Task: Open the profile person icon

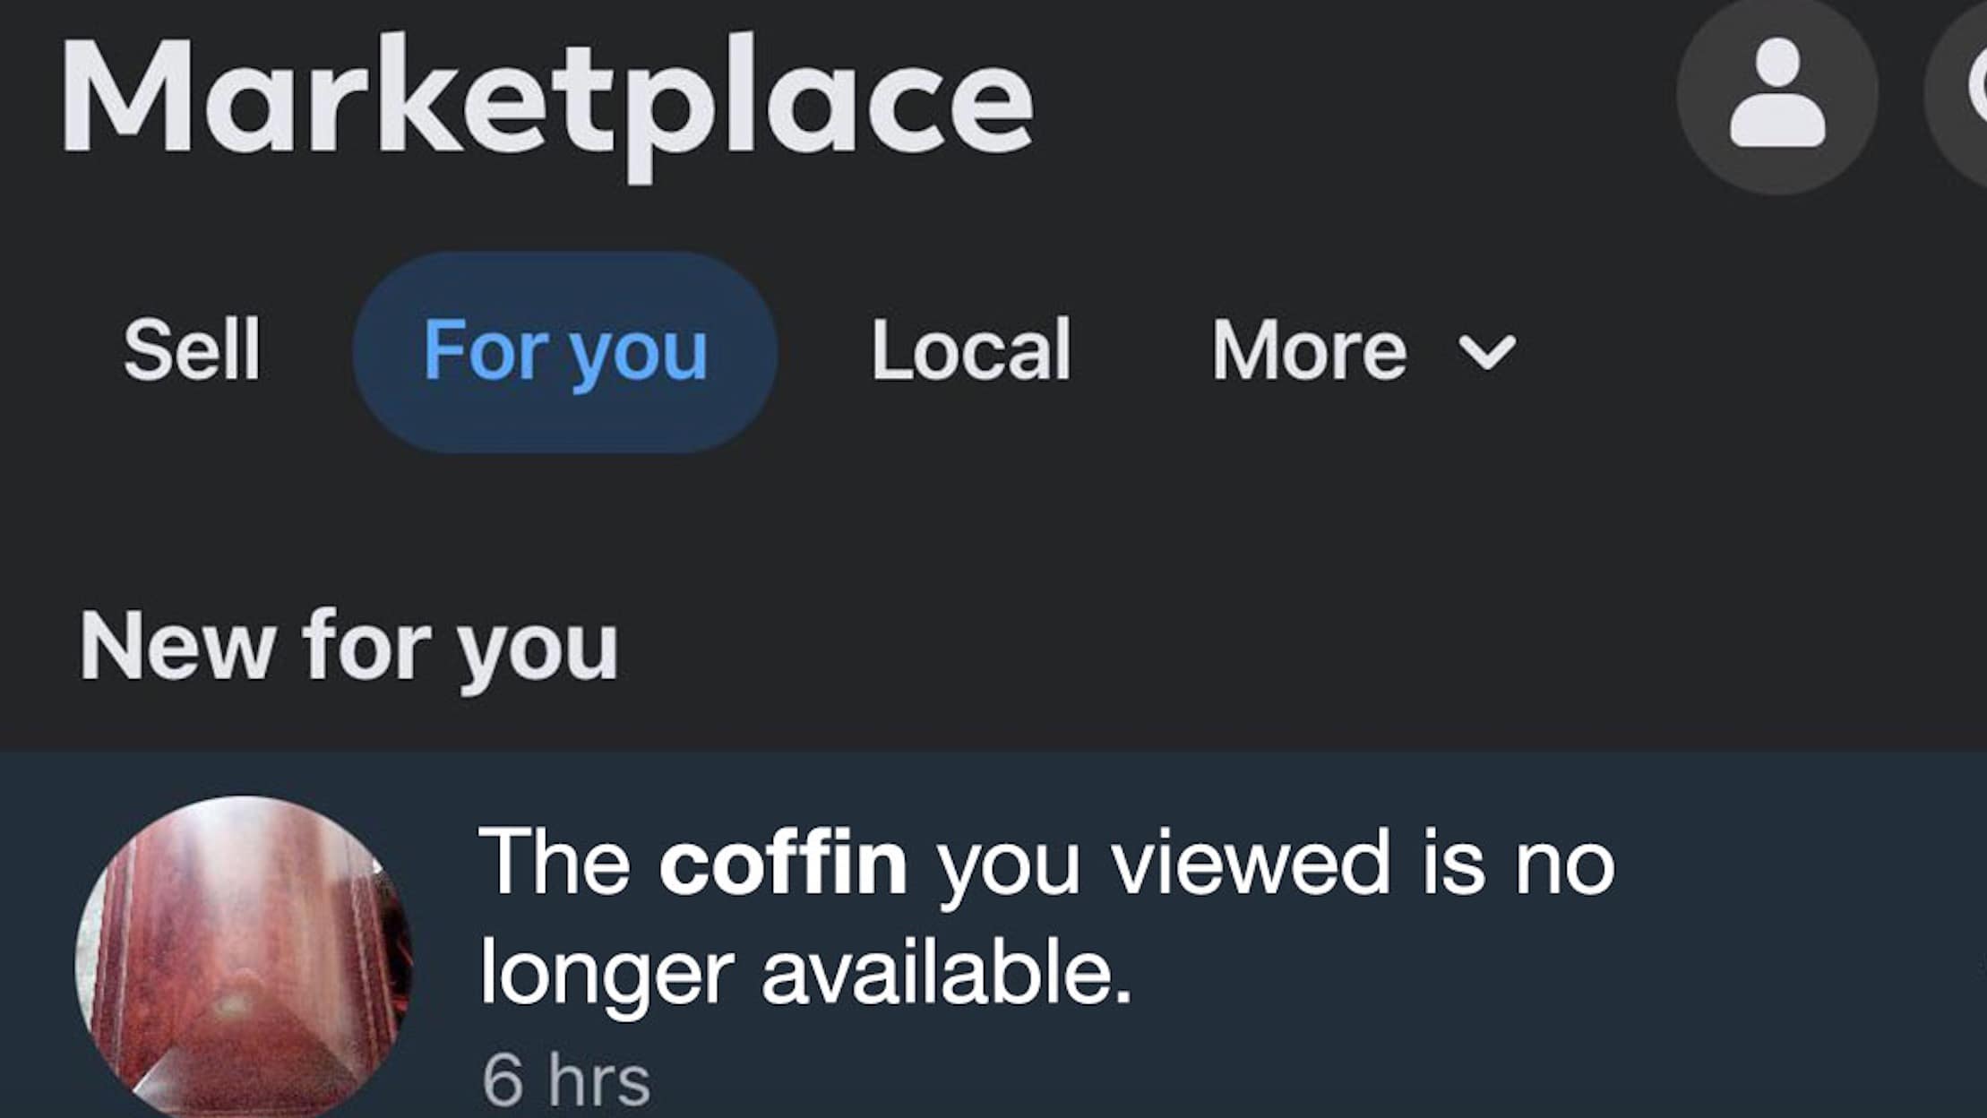Action: [1776, 93]
